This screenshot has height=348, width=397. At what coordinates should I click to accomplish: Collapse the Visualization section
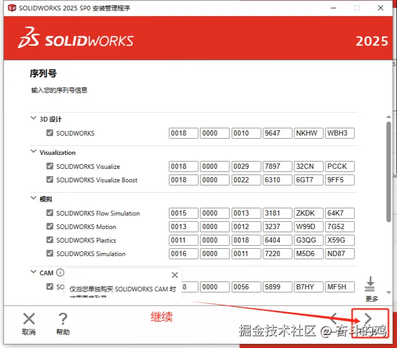coord(33,152)
